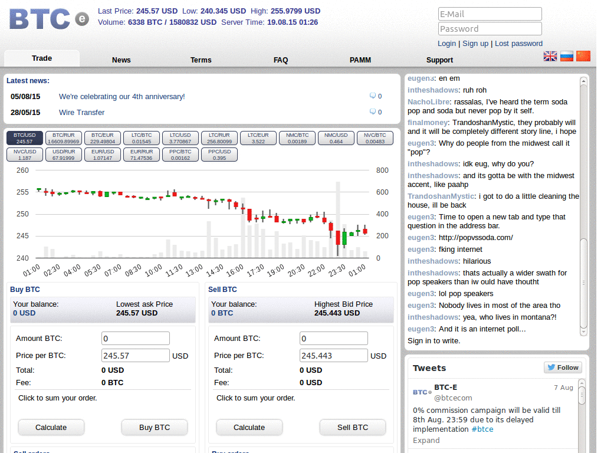The width and height of the screenshot is (604, 453).
Task: Click the #btce hashtag in tweet
Action: click(482, 429)
